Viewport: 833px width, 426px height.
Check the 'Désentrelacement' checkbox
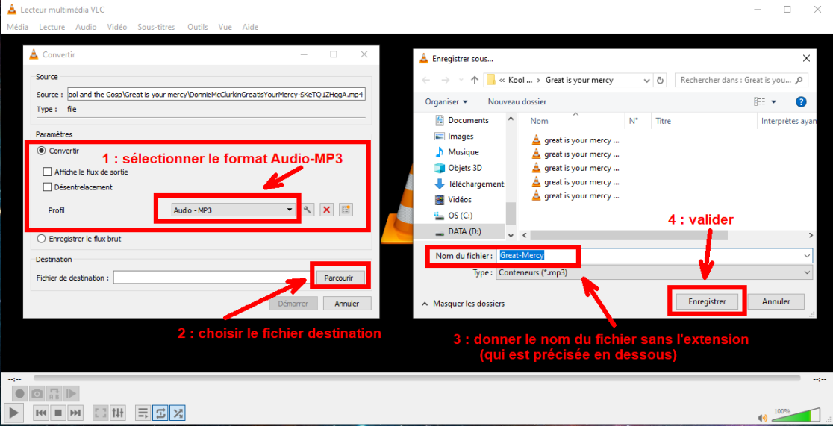pos(48,187)
